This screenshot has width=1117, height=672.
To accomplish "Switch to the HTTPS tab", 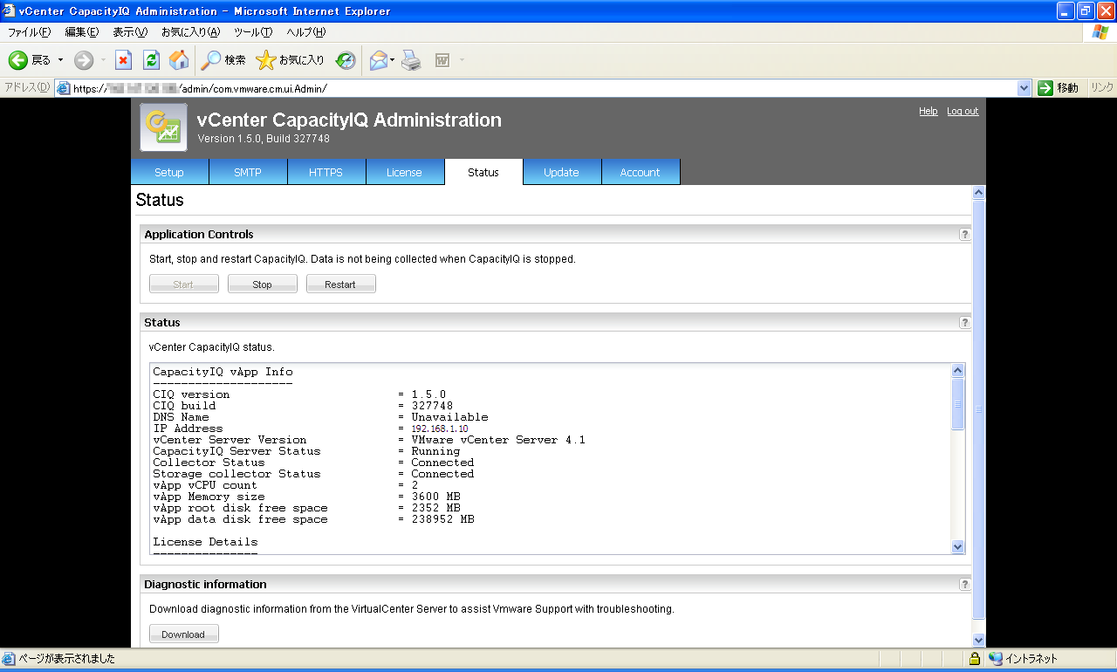I will [326, 172].
